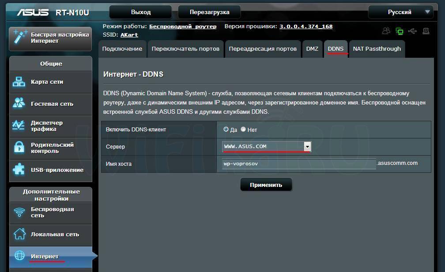Click the Перезагрузка reboot button

click(x=209, y=12)
